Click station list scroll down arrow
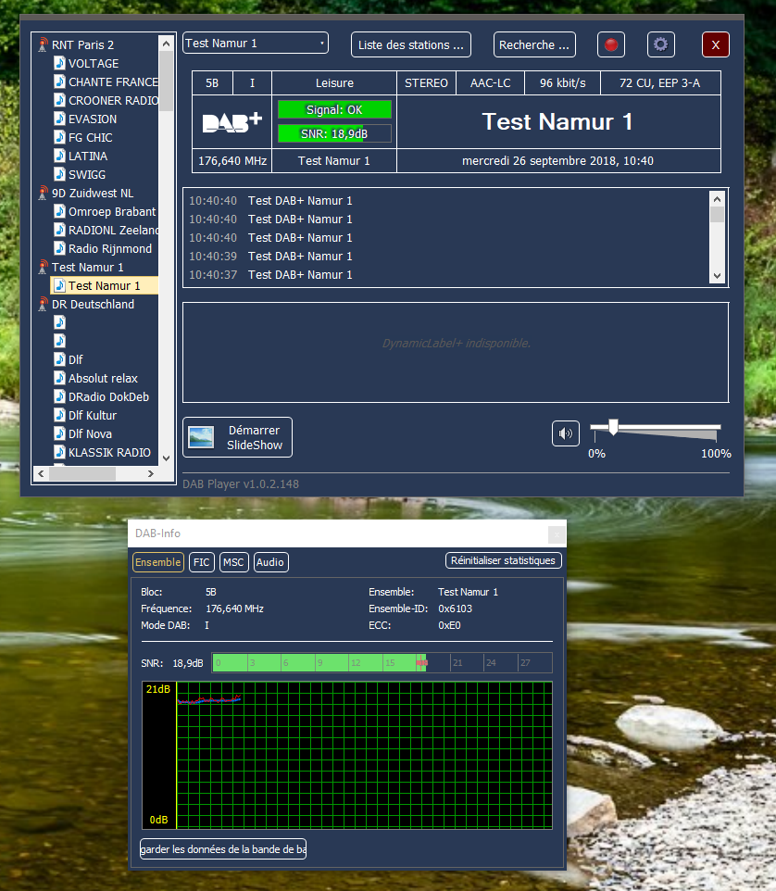This screenshot has height=891, width=776. coord(166,458)
